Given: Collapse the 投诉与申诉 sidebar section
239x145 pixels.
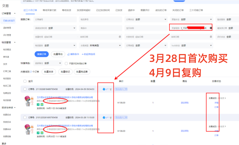Looking at the screenshot, I should (x=15, y=108).
